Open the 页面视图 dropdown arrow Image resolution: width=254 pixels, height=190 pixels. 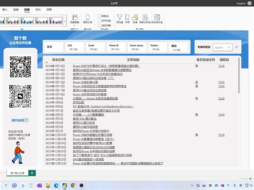pyautogui.click(x=75, y=26)
